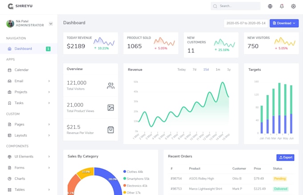Click the blue 28.0% donut slice

coord(112,179)
